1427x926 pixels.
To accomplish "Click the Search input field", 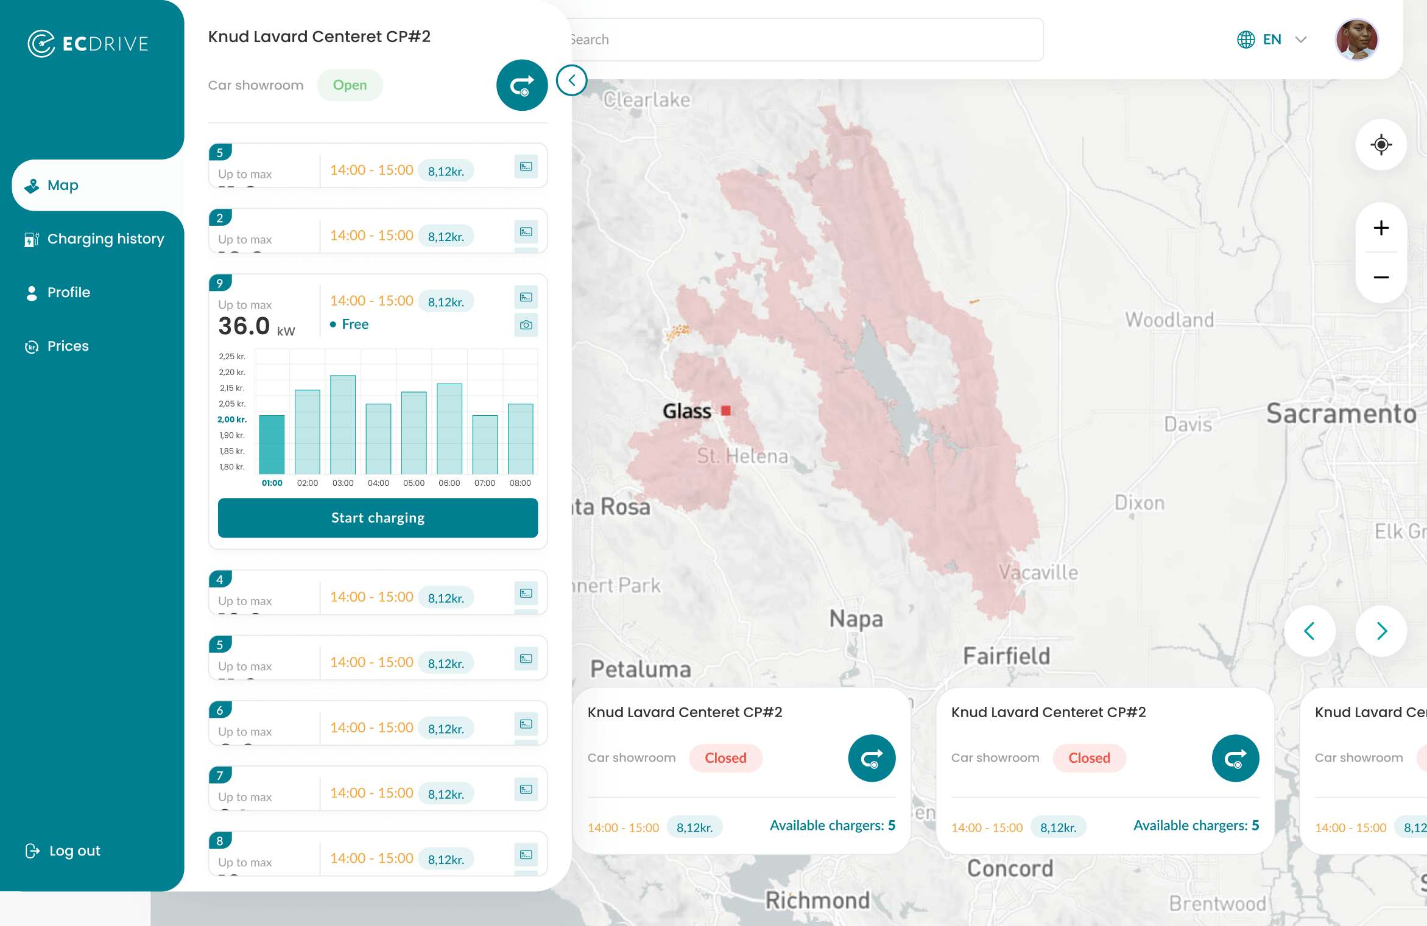I will (x=804, y=40).
